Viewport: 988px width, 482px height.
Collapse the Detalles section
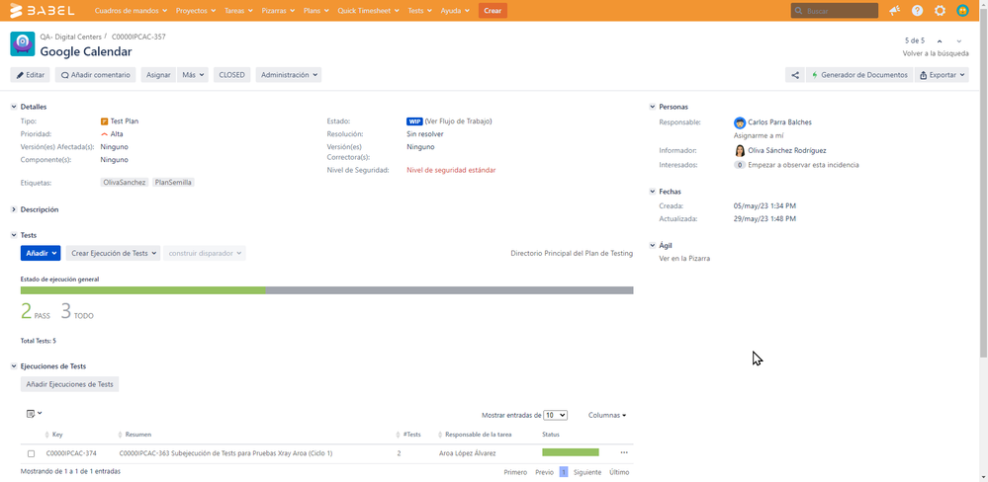[x=14, y=107]
